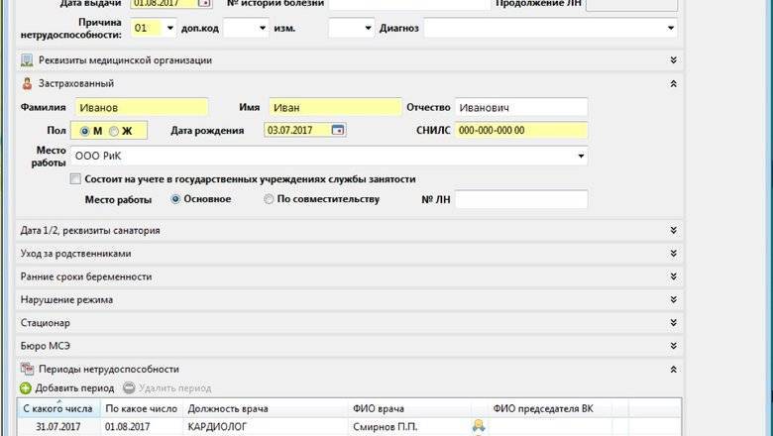Screen dimensions: 773x436
Task: Open the issue date calendar picker
Action: pos(204,3)
